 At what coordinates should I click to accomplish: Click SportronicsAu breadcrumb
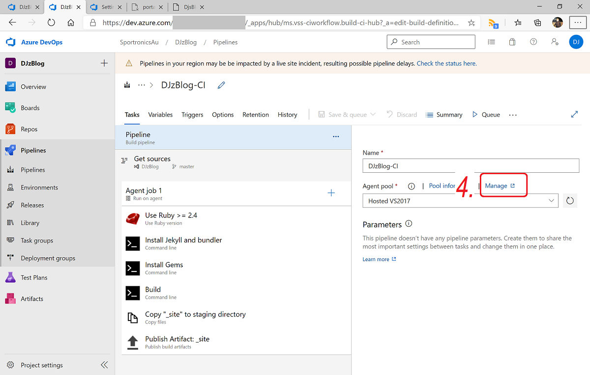tap(139, 42)
